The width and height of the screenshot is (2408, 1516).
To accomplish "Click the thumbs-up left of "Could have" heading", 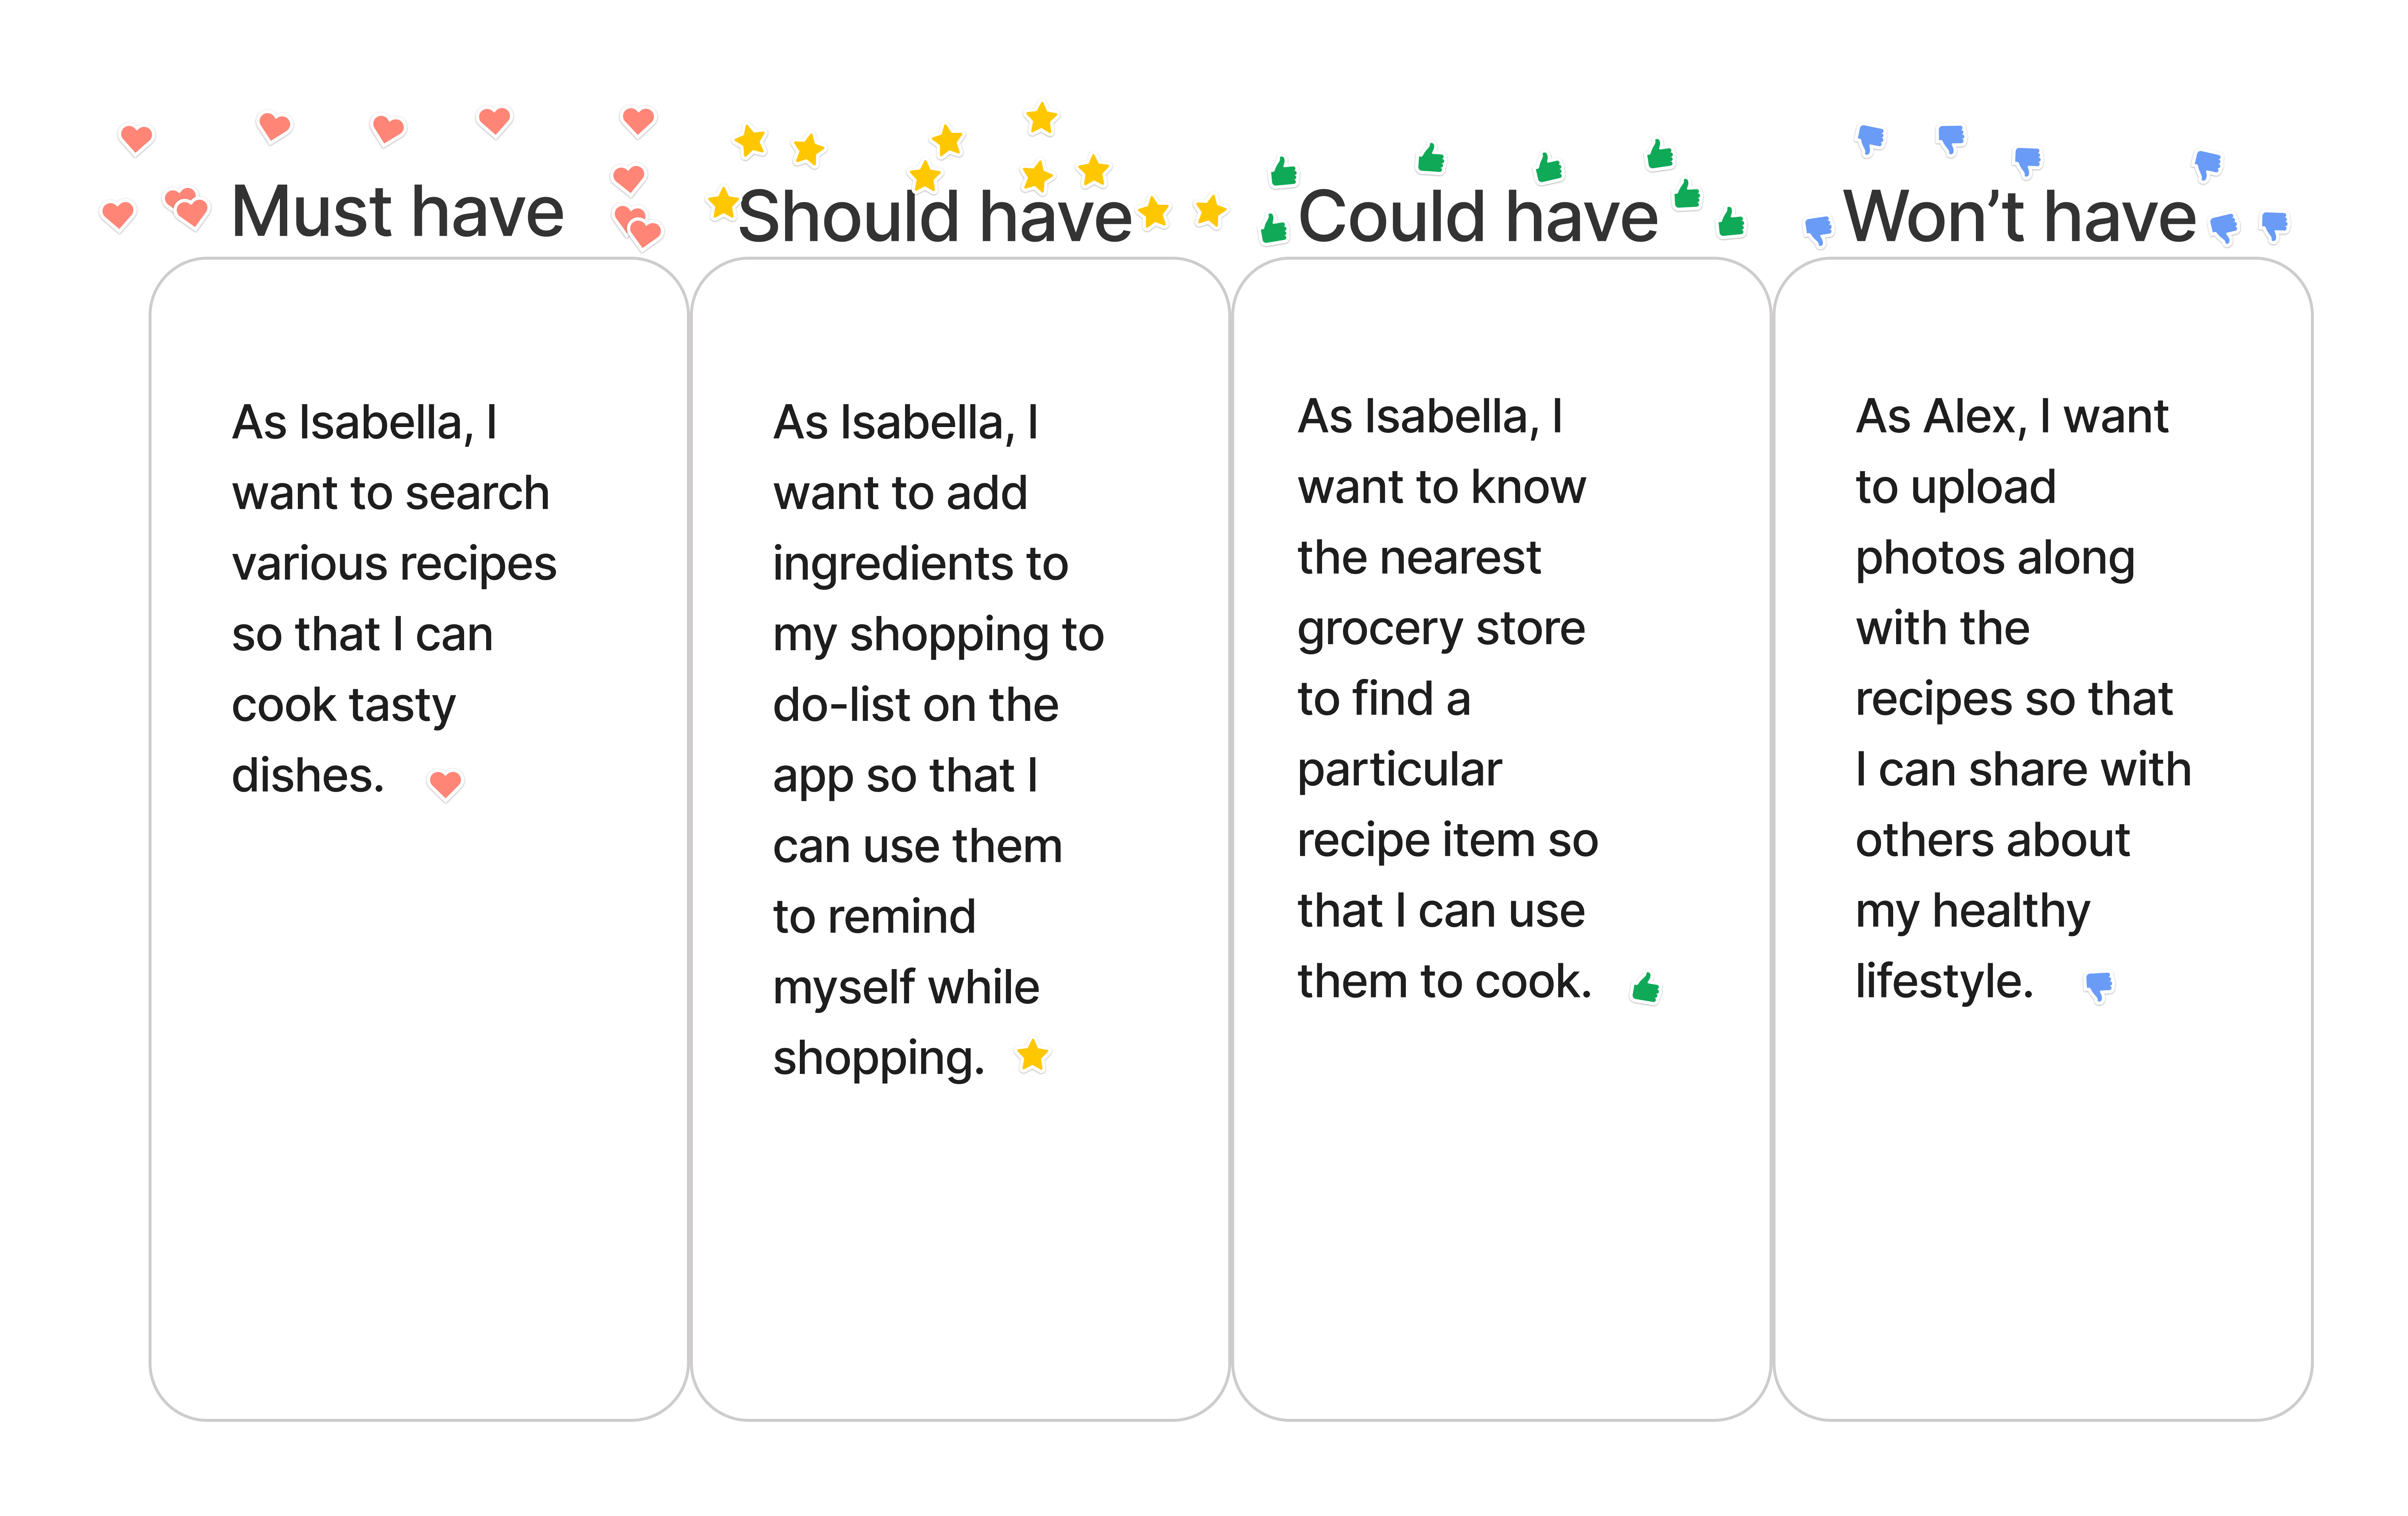I will [x=1273, y=229].
